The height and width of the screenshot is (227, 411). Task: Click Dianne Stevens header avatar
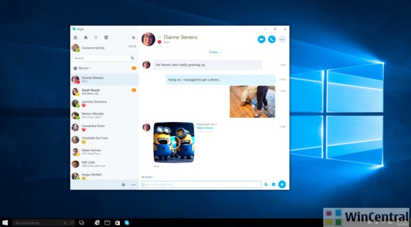(x=148, y=40)
